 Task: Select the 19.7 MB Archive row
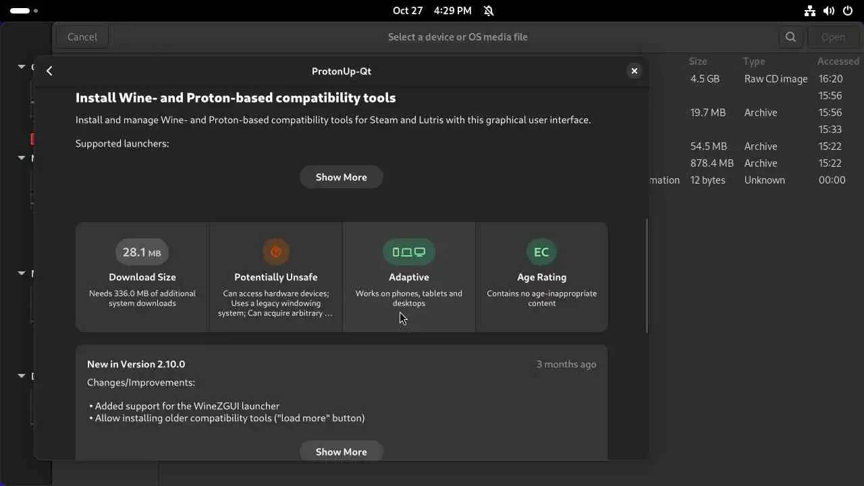[x=756, y=113]
